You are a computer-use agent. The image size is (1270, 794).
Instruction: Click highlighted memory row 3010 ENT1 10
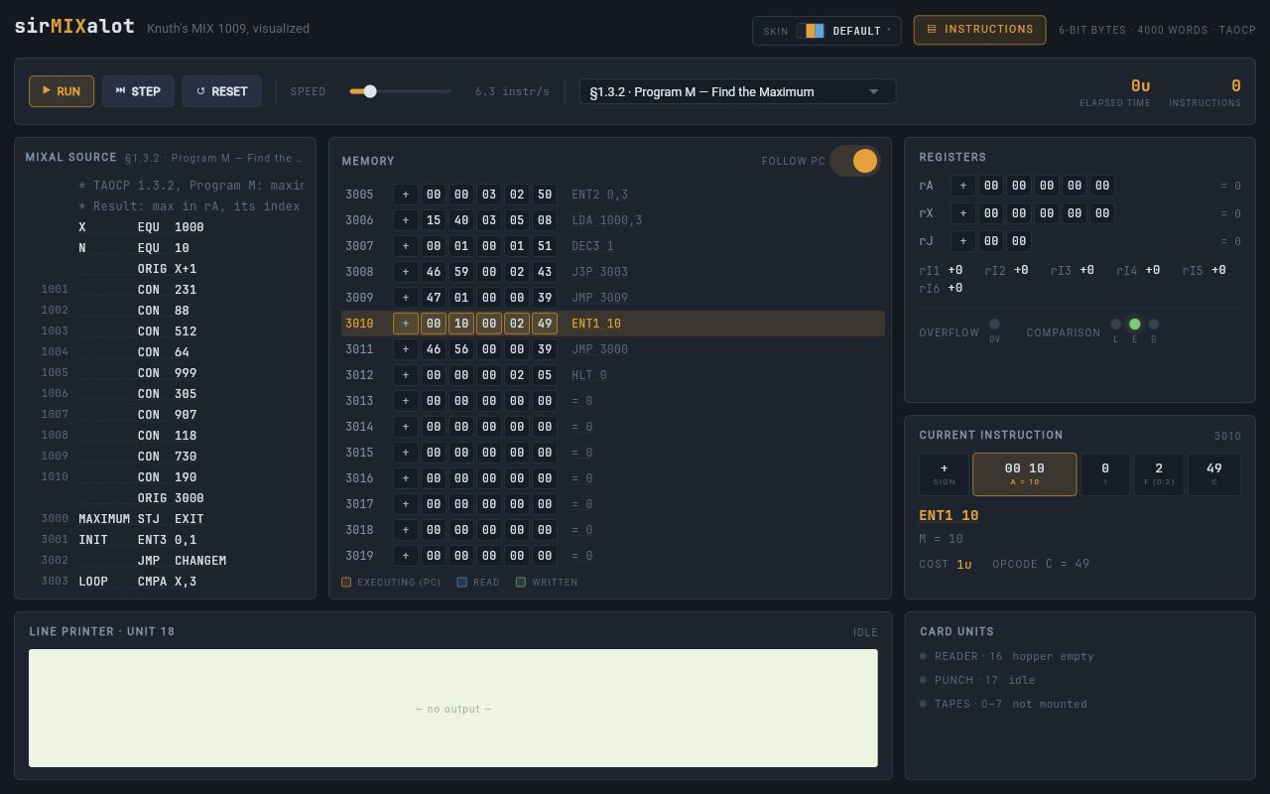click(x=613, y=324)
